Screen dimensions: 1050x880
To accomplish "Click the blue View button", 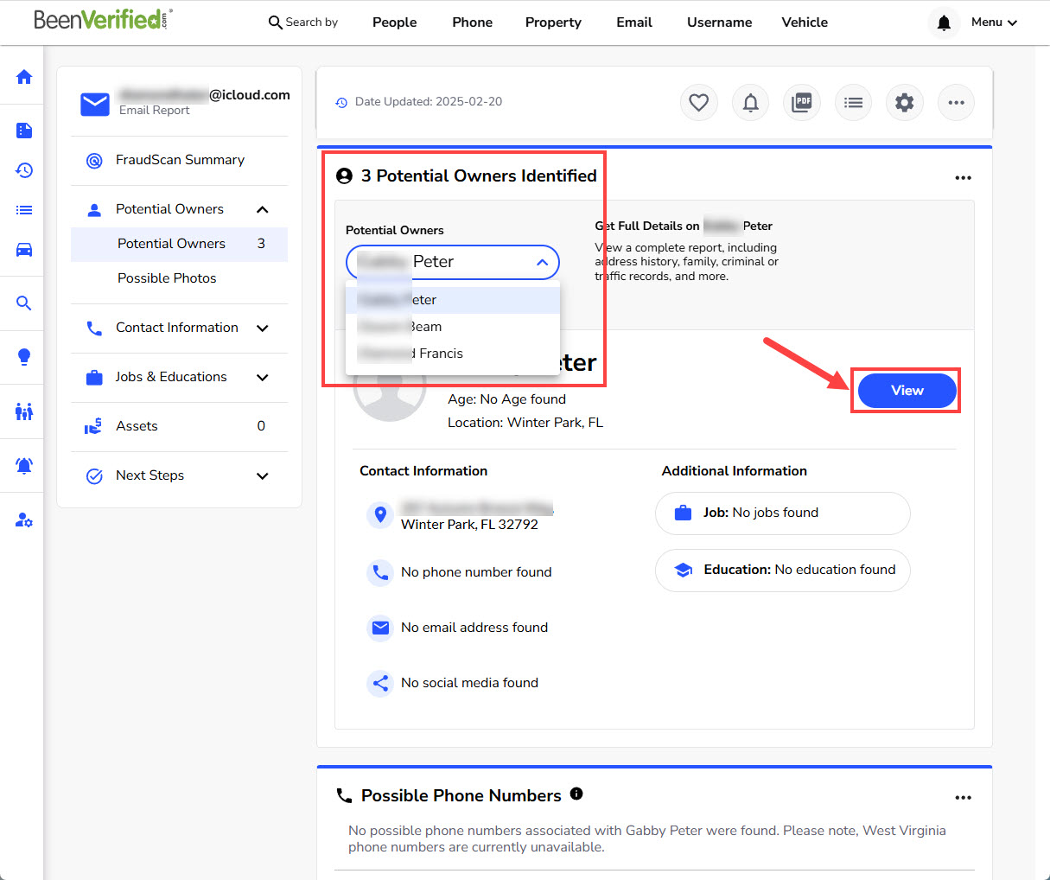I will pyautogui.click(x=907, y=391).
